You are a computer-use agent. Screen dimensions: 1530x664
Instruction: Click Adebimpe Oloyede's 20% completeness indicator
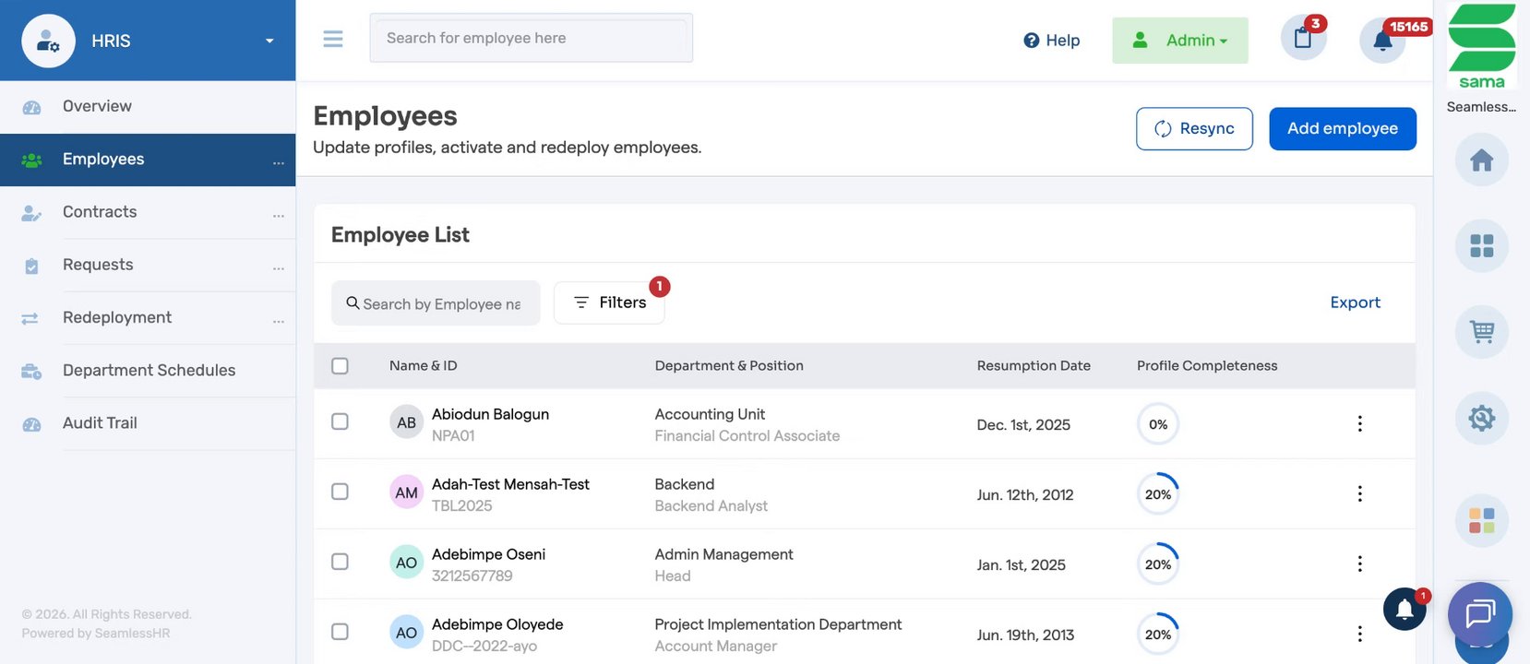pyautogui.click(x=1157, y=634)
